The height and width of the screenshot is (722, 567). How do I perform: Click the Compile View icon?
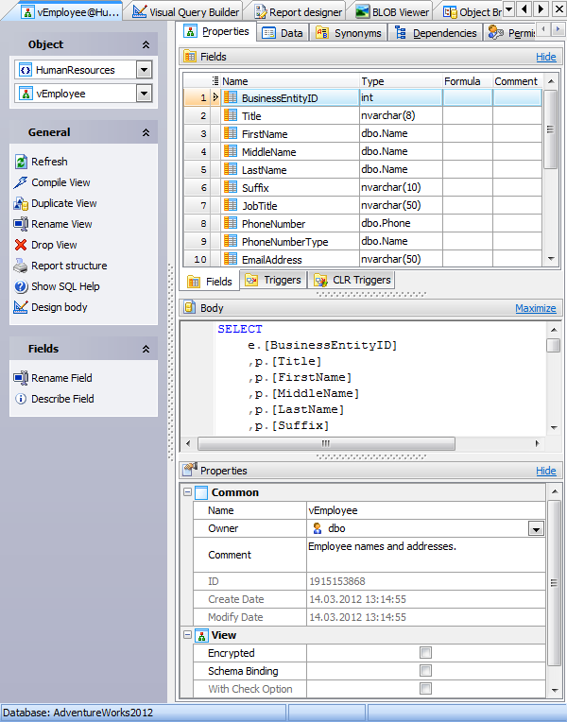coord(22,182)
